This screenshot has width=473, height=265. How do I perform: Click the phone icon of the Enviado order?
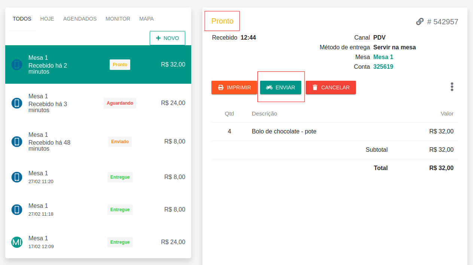(x=16, y=142)
